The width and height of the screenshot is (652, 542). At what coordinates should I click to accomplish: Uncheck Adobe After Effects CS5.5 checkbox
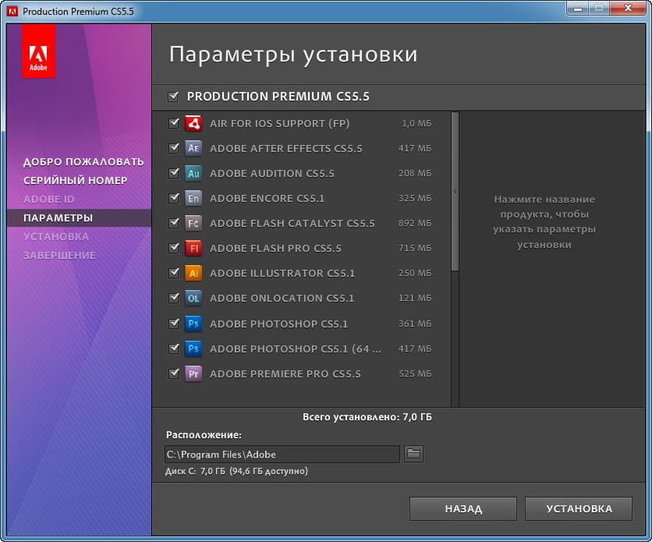coord(174,148)
